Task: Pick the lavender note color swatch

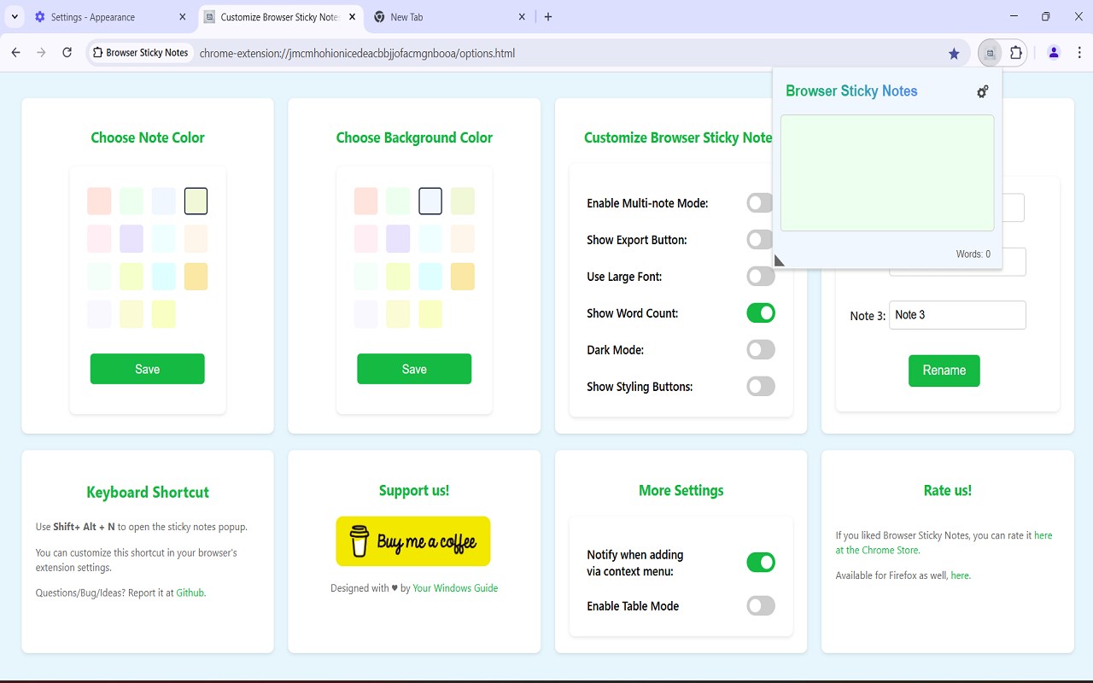Action: pyautogui.click(x=132, y=239)
